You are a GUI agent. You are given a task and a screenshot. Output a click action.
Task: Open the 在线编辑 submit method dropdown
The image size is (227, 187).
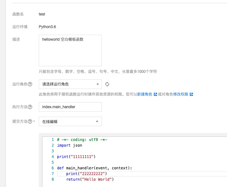click(x=70, y=121)
